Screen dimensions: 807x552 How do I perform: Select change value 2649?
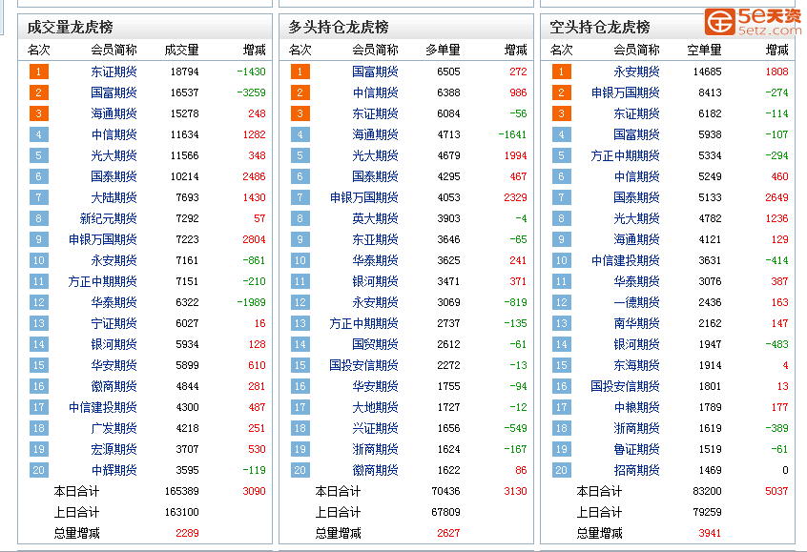[777, 197]
